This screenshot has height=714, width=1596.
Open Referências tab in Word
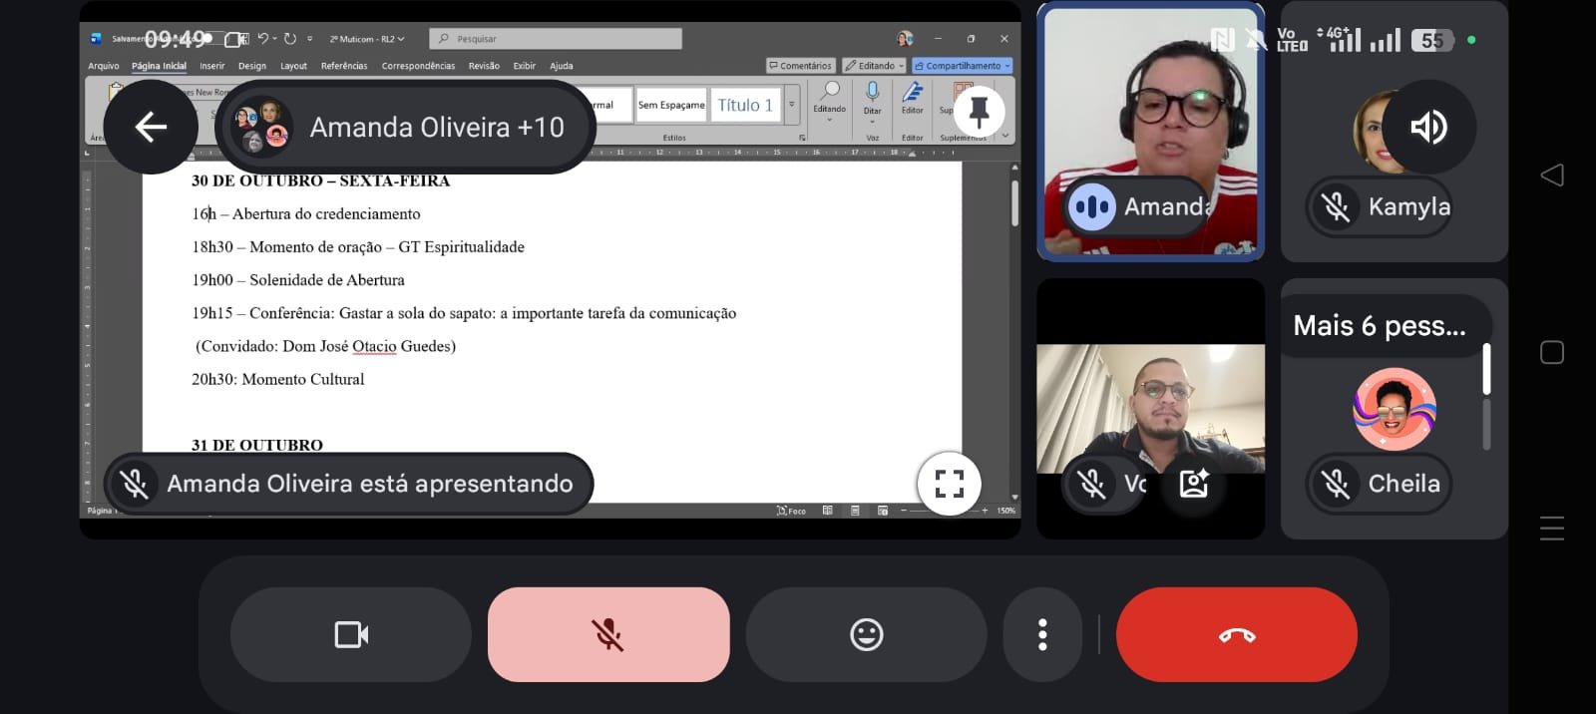click(x=344, y=66)
